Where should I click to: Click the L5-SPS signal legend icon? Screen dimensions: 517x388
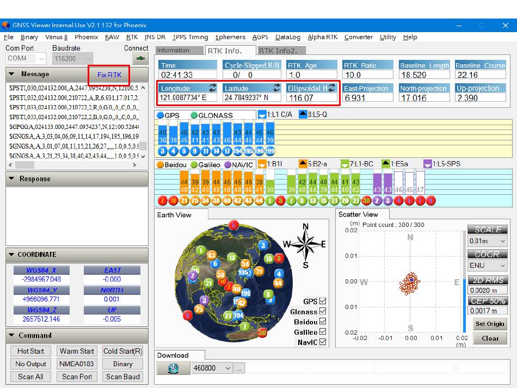[x=427, y=164]
